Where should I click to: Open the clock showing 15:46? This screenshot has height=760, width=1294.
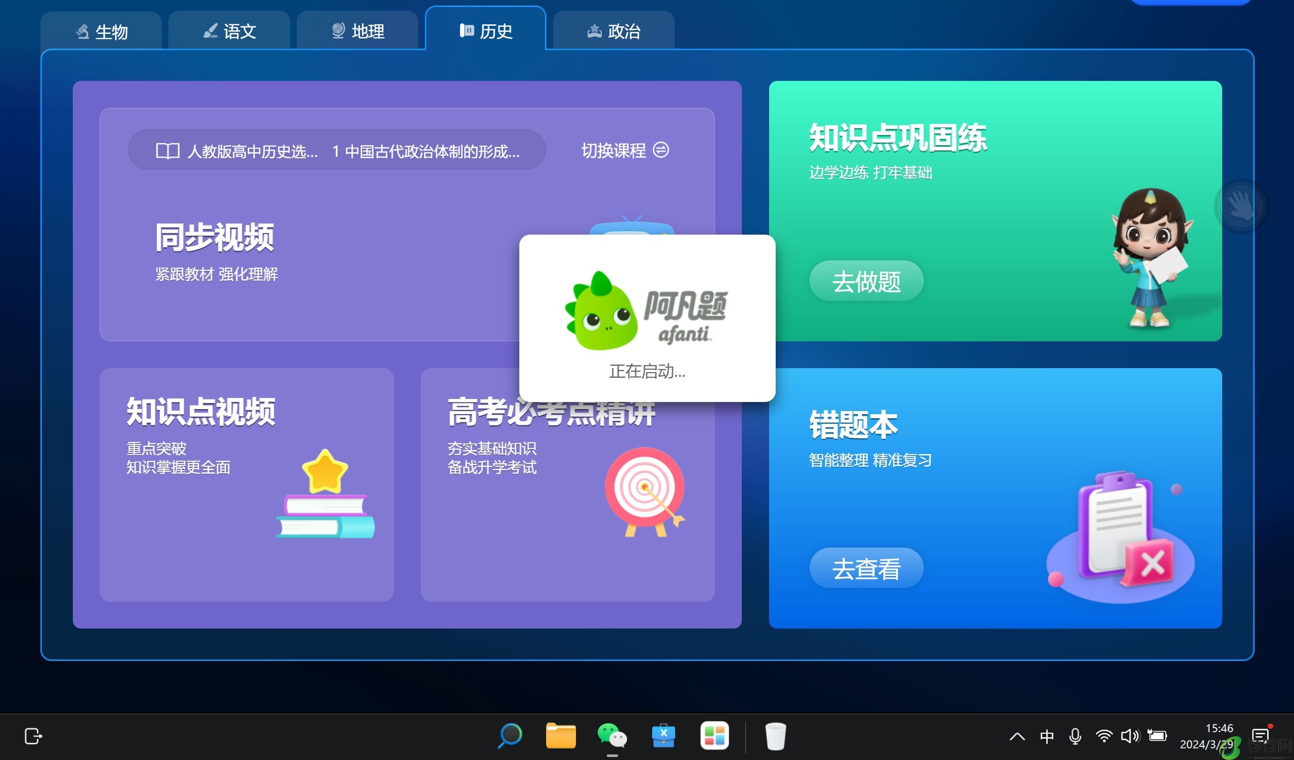coord(1206,736)
